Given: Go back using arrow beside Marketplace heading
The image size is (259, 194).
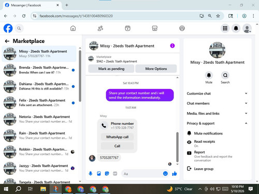Looking at the screenshot, I should pos(7,41).
